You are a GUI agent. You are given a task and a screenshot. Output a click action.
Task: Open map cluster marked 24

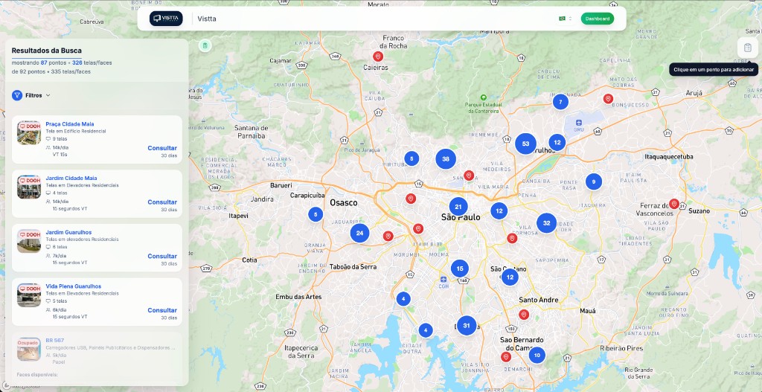[359, 233]
